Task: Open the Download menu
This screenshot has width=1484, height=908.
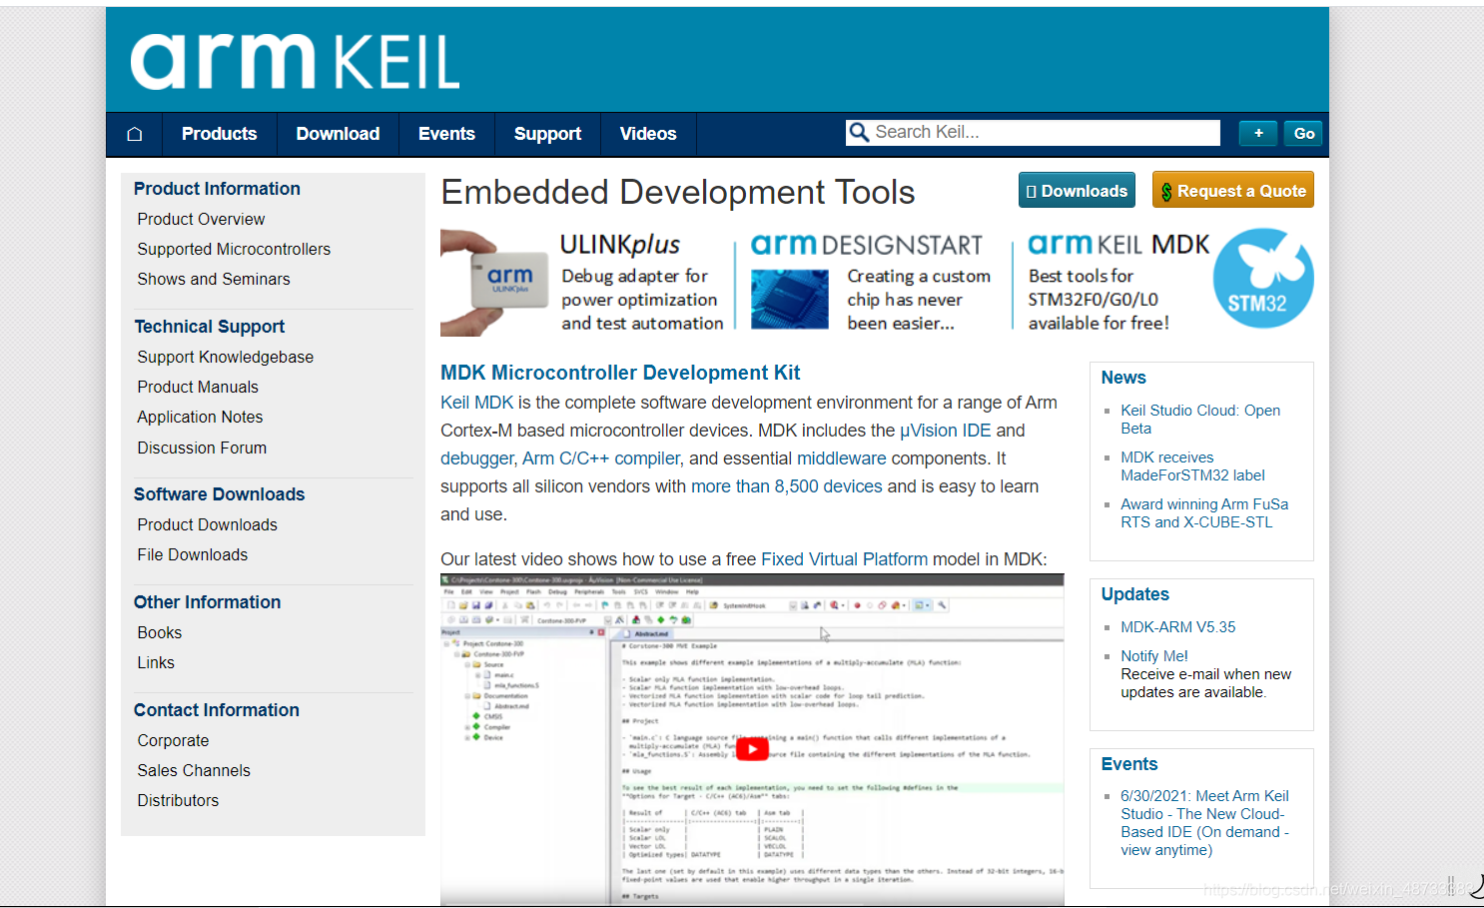Action: 338,134
